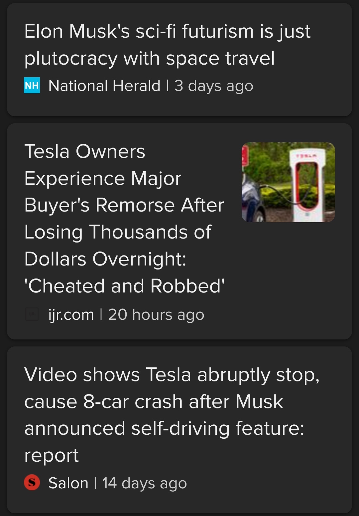Click the National Herald NH logo icon
This screenshot has height=516, width=359.
point(32,86)
